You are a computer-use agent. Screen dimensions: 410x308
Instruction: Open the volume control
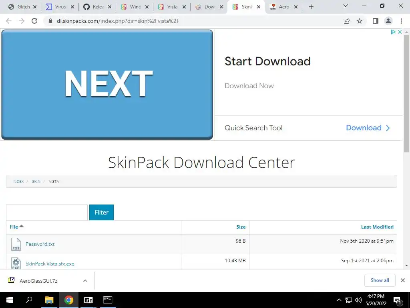[358, 300]
